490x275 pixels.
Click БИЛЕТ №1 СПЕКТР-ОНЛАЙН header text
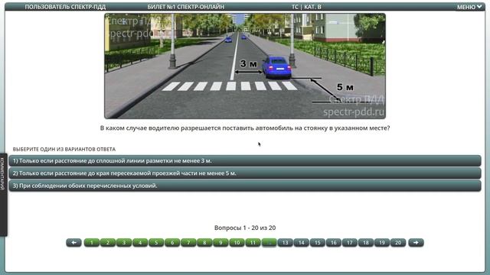pyautogui.click(x=186, y=7)
